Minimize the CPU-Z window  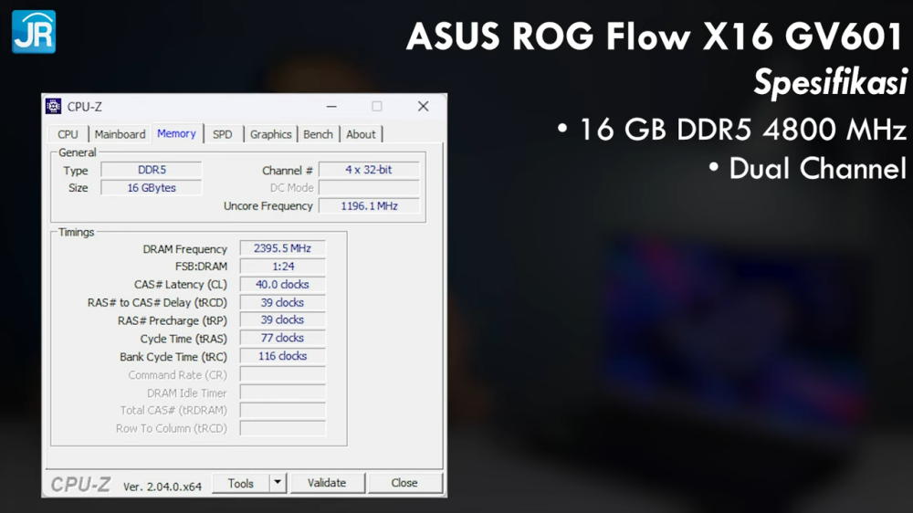click(x=331, y=107)
